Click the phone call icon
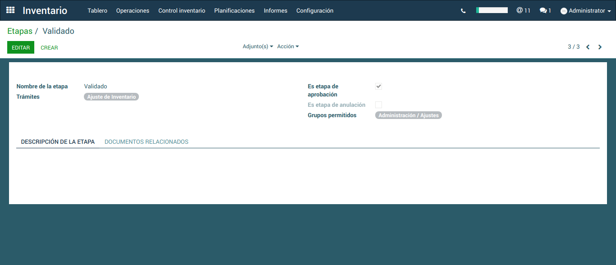 pyautogui.click(x=463, y=11)
